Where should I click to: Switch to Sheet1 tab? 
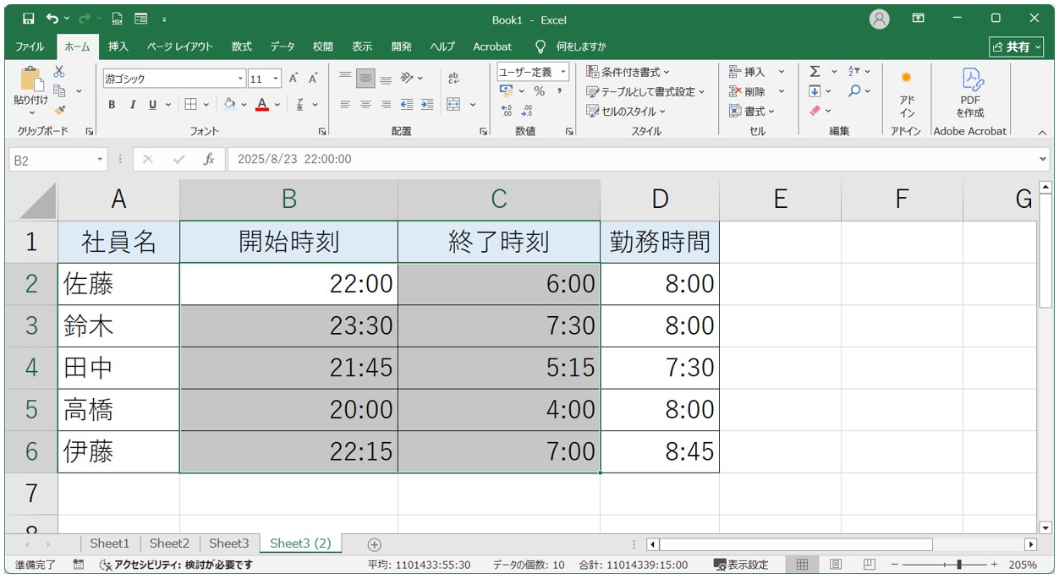[110, 543]
